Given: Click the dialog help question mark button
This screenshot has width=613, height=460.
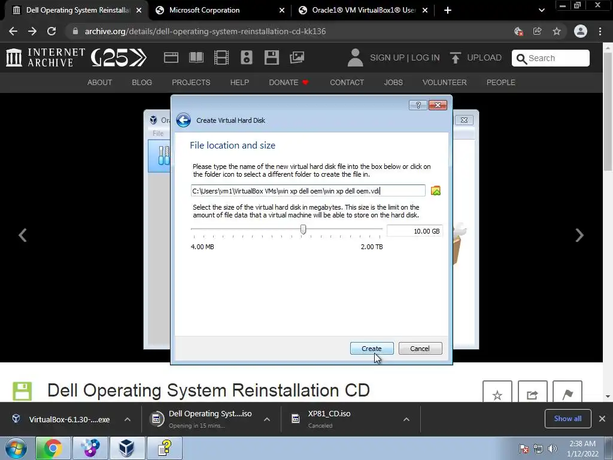Looking at the screenshot, I should 418,105.
